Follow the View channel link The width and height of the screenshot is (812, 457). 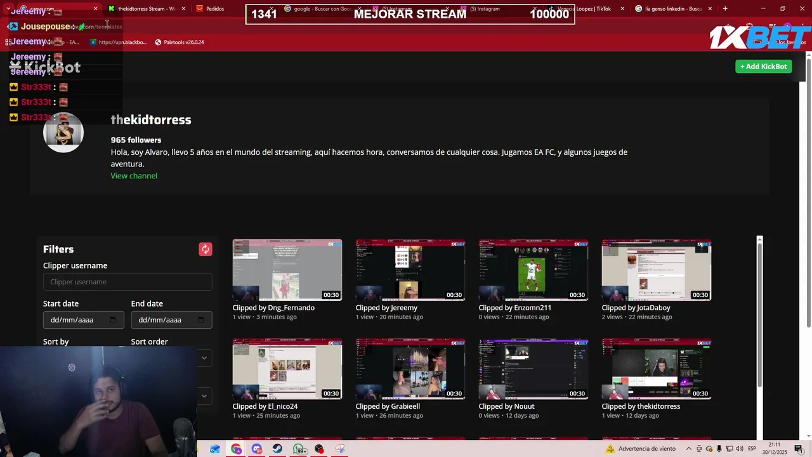click(134, 176)
